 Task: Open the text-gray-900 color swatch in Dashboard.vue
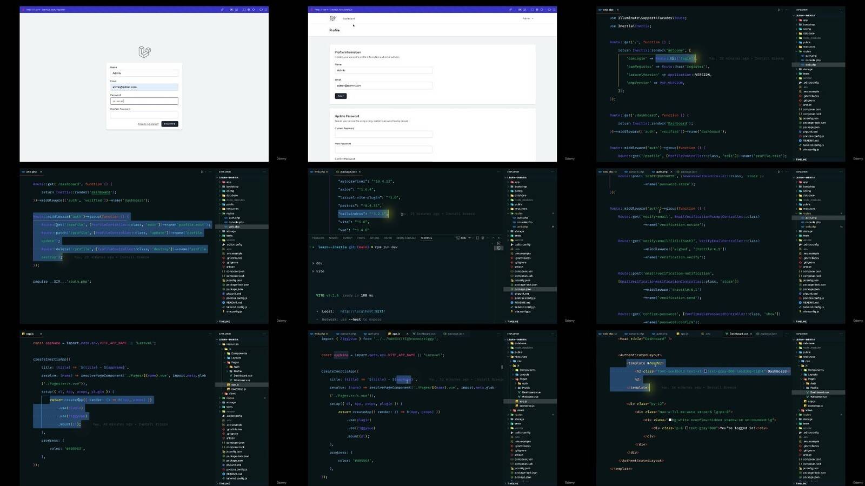click(x=687, y=428)
